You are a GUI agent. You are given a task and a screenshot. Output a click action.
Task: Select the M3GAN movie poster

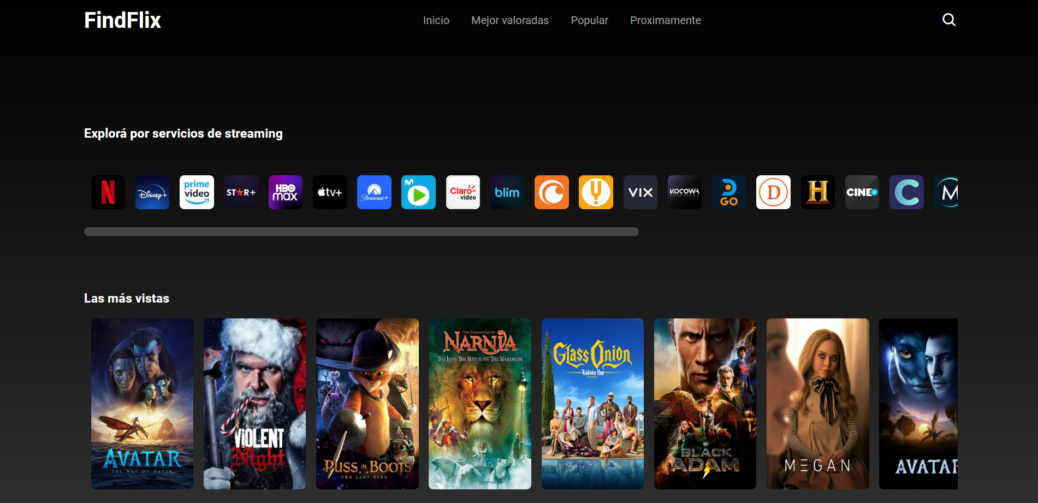point(818,404)
